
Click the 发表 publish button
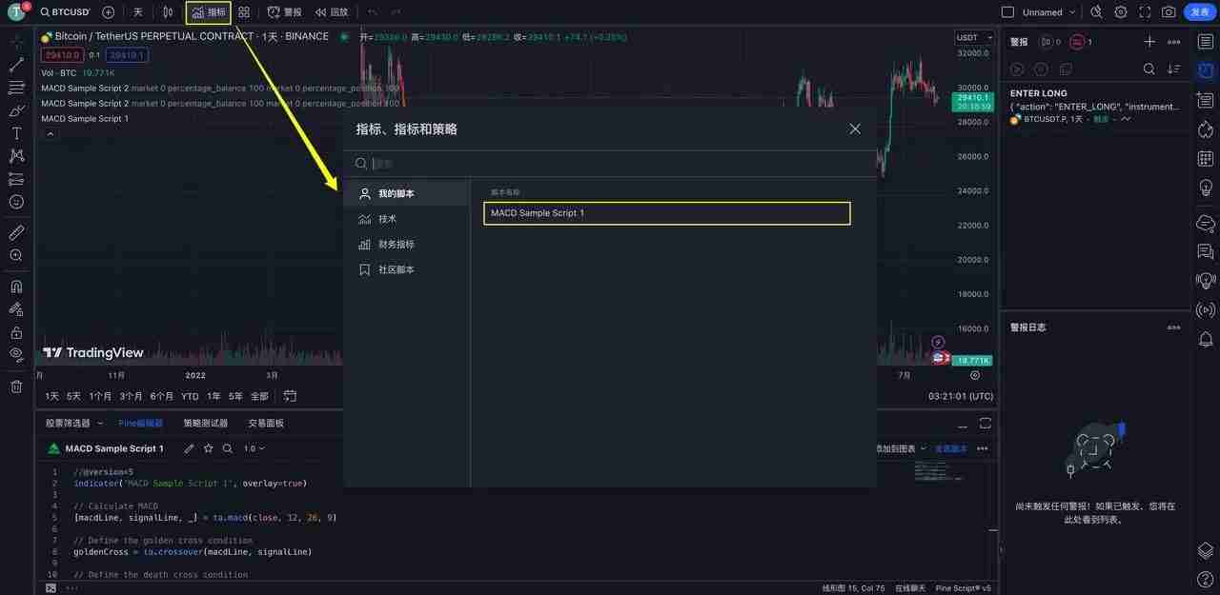[1200, 11]
